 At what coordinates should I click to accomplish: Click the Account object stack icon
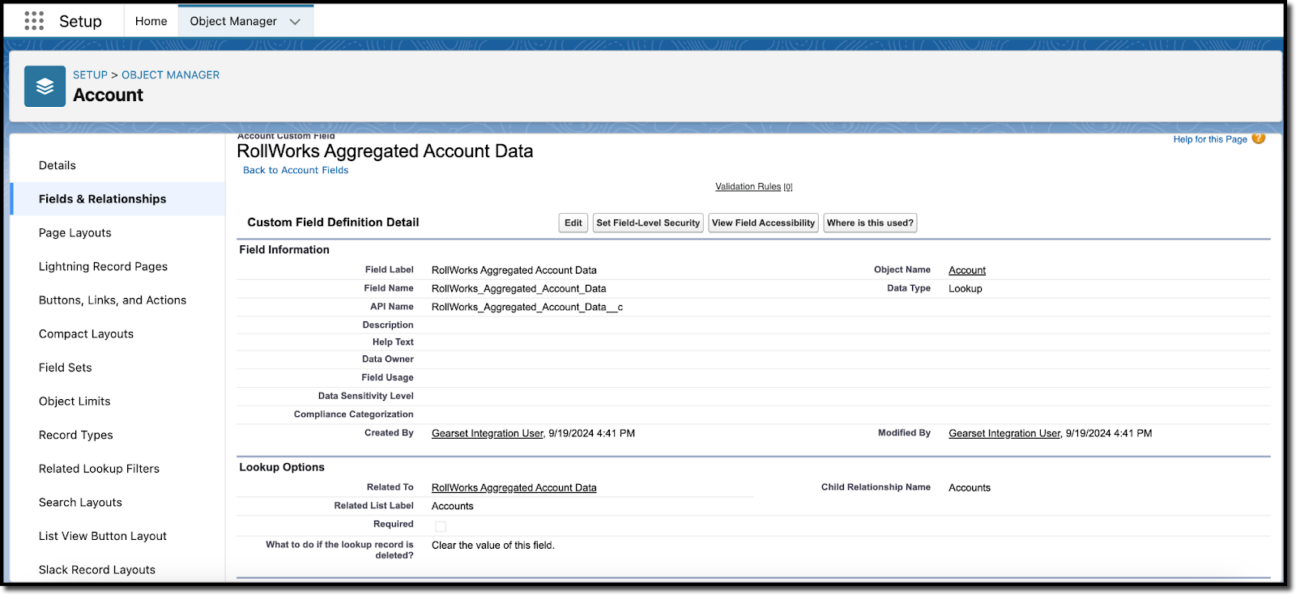[45, 87]
